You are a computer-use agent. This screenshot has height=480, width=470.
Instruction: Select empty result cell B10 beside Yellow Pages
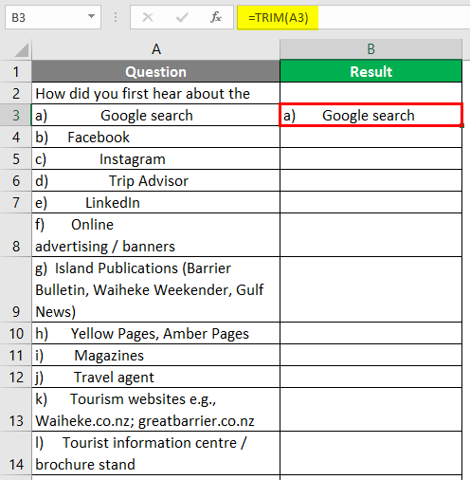point(371,333)
